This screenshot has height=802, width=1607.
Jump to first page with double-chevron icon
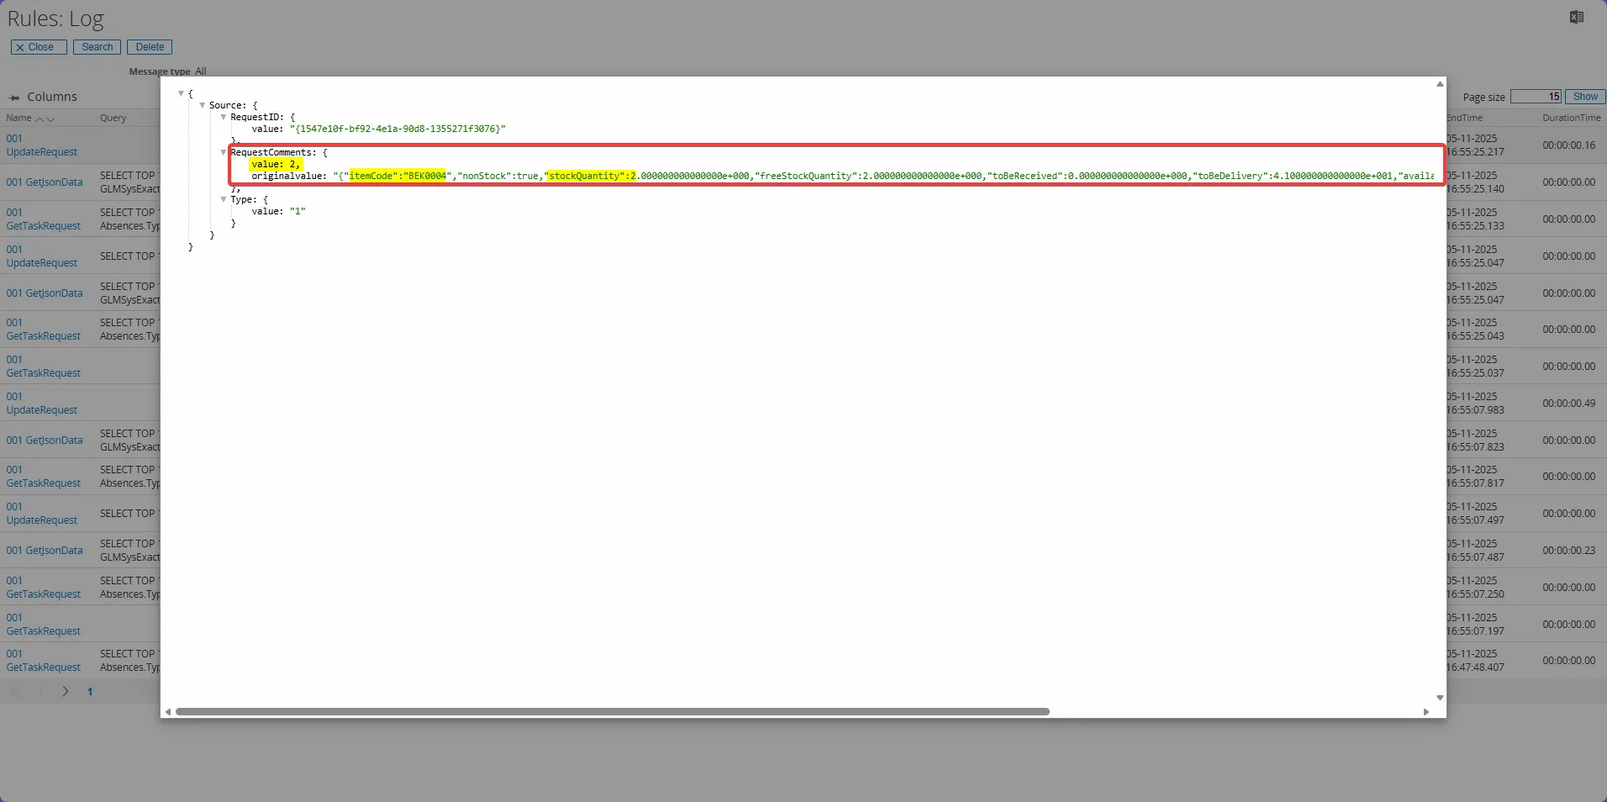click(x=15, y=692)
